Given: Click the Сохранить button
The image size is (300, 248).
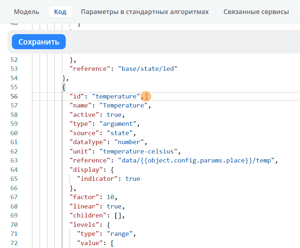Looking at the screenshot, I should pyautogui.click(x=39, y=42).
